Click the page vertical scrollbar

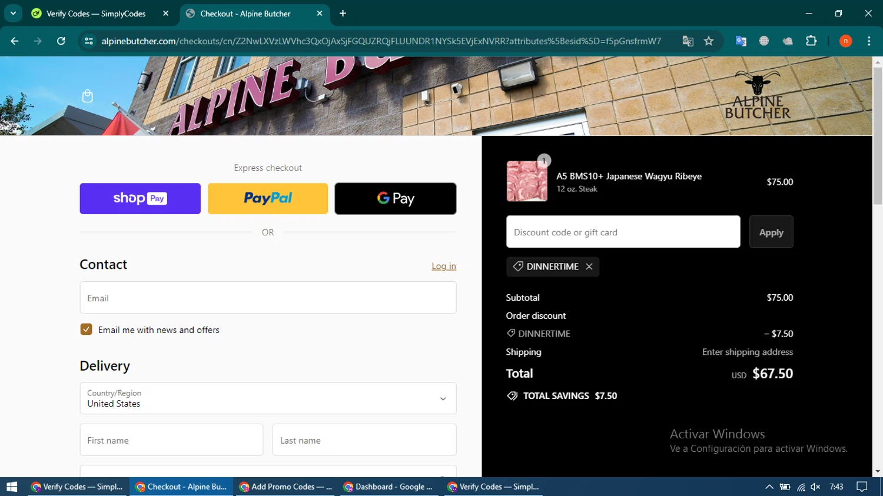tap(877, 135)
